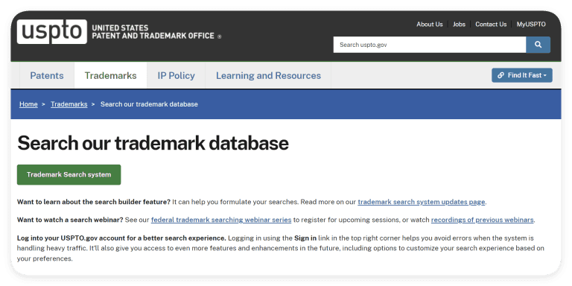Open the About Us link
This screenshot has width=572, height=286.
tap(429, 25)
